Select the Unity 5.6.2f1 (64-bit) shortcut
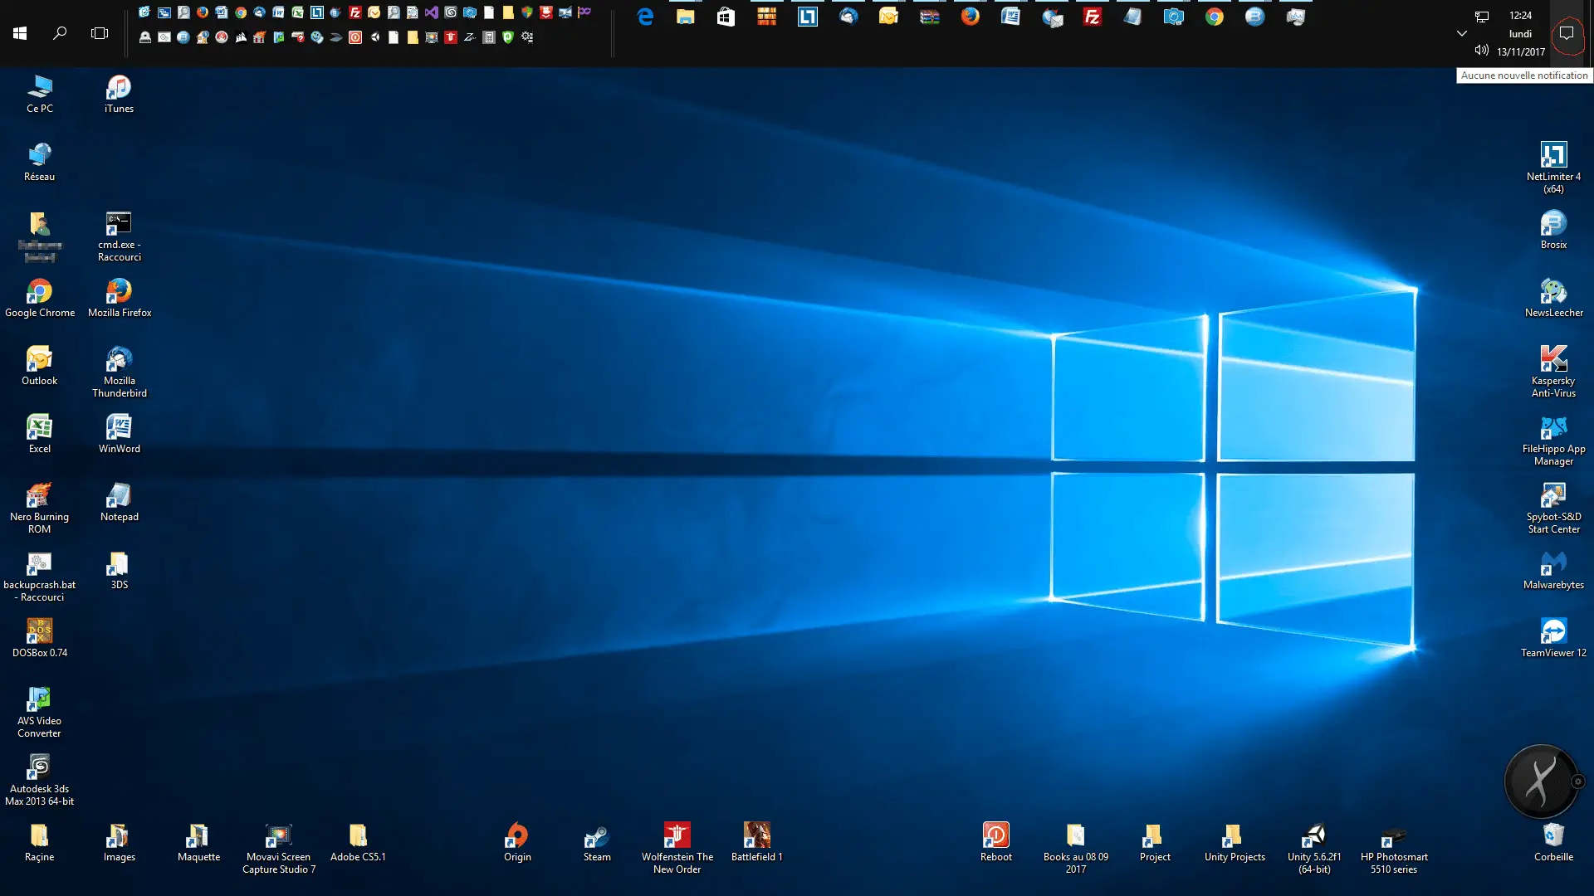 (1314, 849)
